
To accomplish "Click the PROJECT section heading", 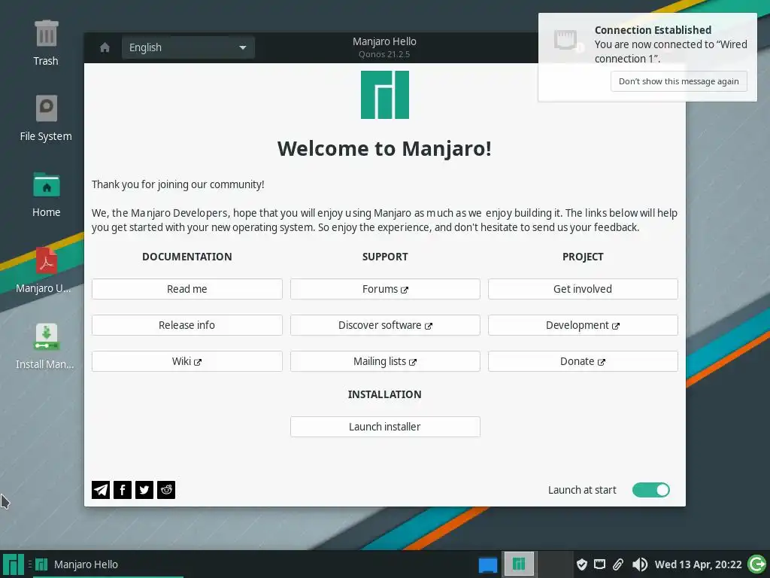I will click(583, 257).
